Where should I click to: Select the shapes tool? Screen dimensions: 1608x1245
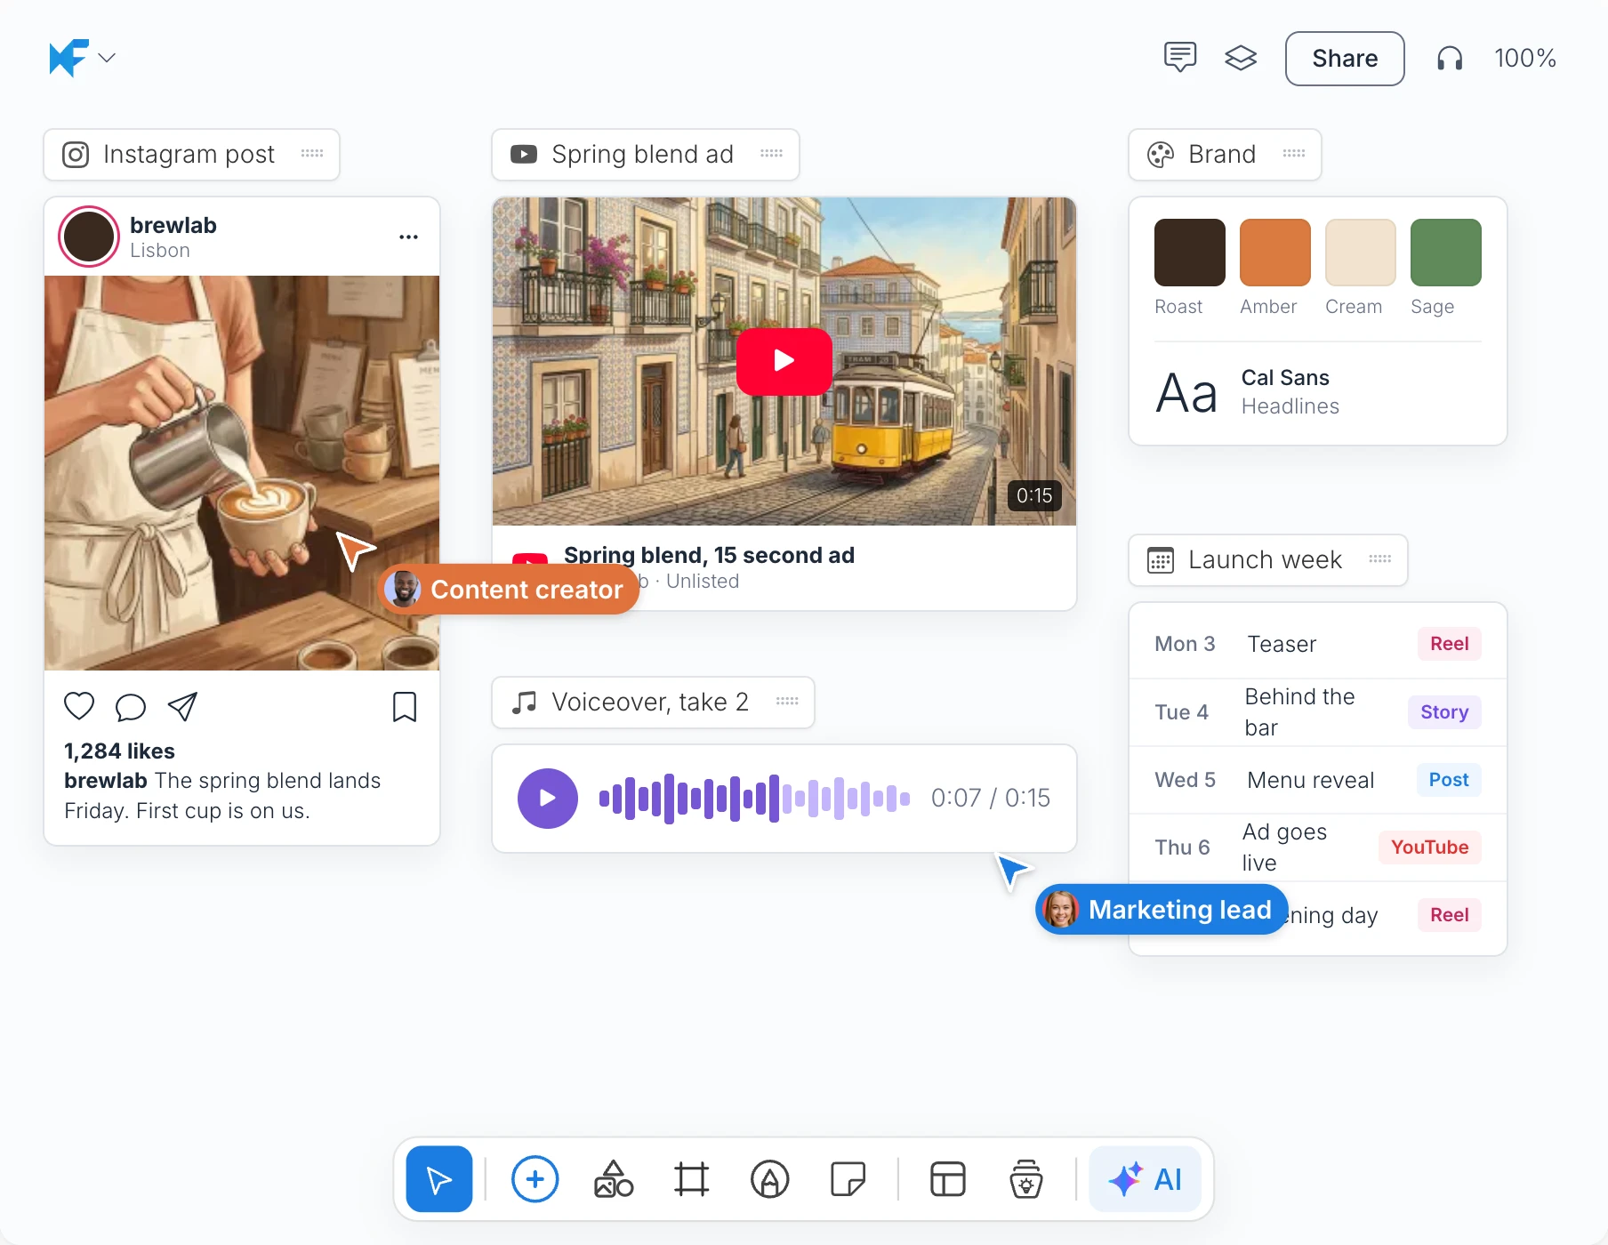tap(614, 1179)
